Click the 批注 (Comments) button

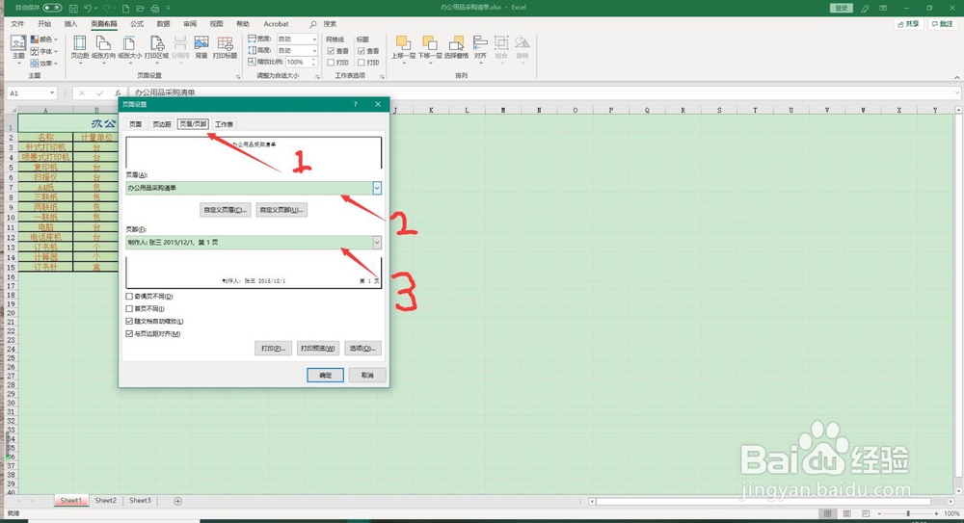pos(943,24)
